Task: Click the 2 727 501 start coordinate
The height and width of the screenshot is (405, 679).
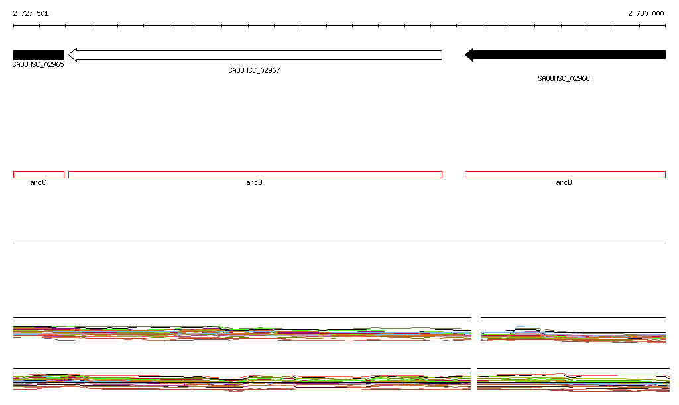Action: tap(31, 13)
